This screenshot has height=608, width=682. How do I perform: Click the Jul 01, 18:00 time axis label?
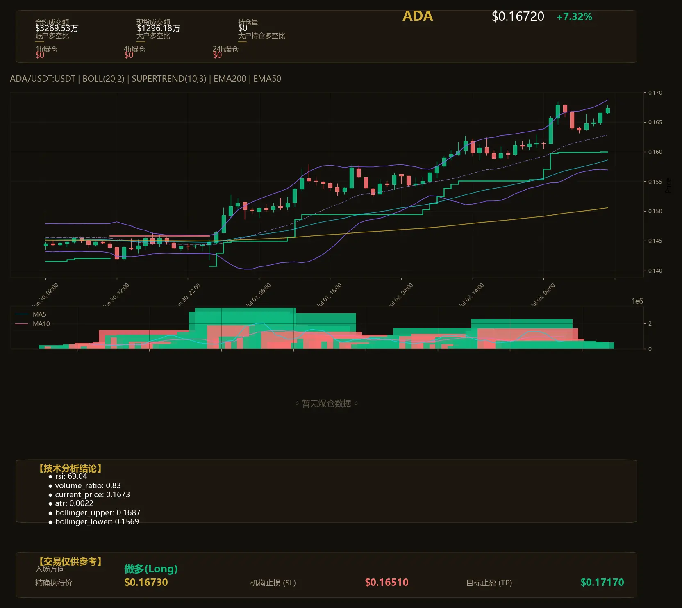(330, 295)
